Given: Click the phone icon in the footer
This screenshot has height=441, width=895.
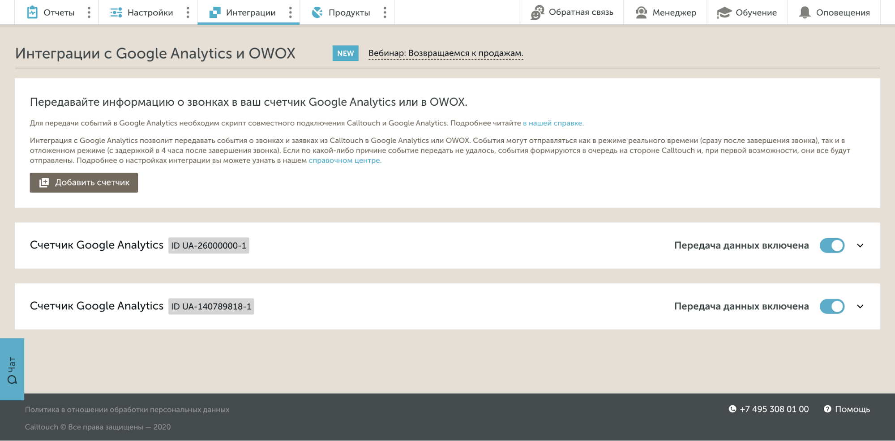Looking at the screenshot, I should 732,409.
